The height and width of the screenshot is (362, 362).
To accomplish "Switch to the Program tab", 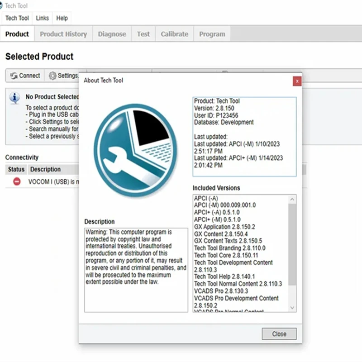I will pos(212,34).
